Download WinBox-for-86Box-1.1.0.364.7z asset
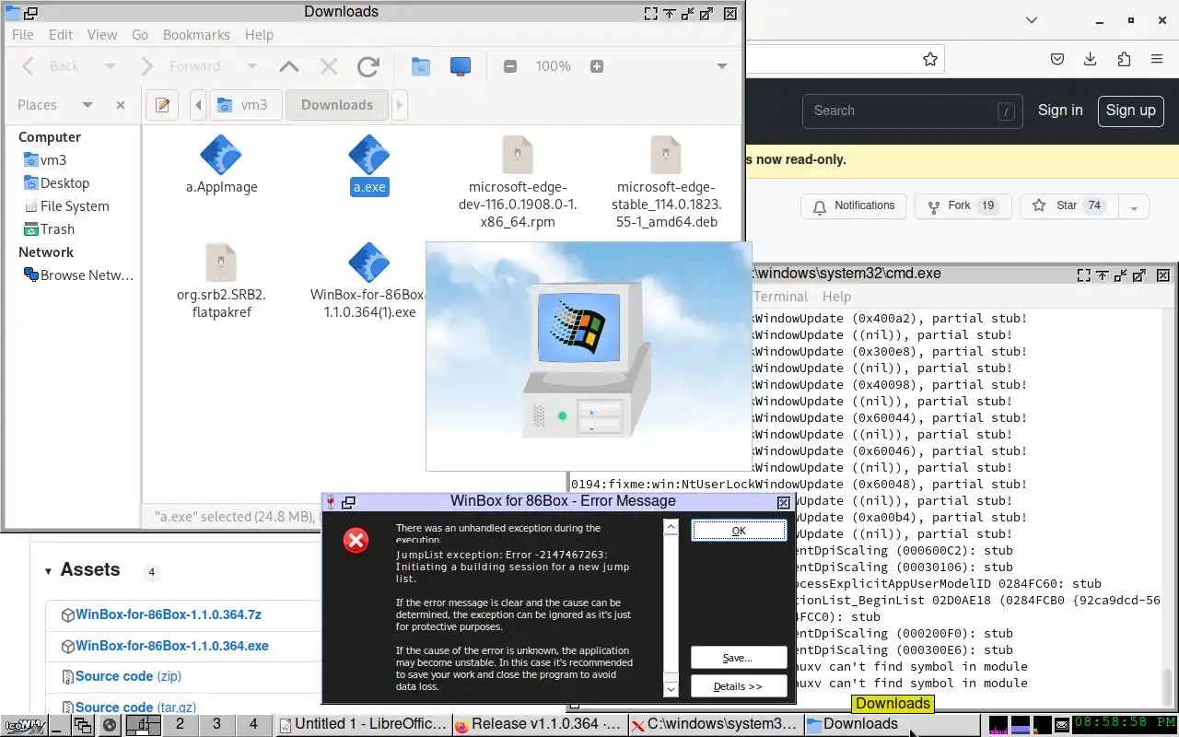 169,614
